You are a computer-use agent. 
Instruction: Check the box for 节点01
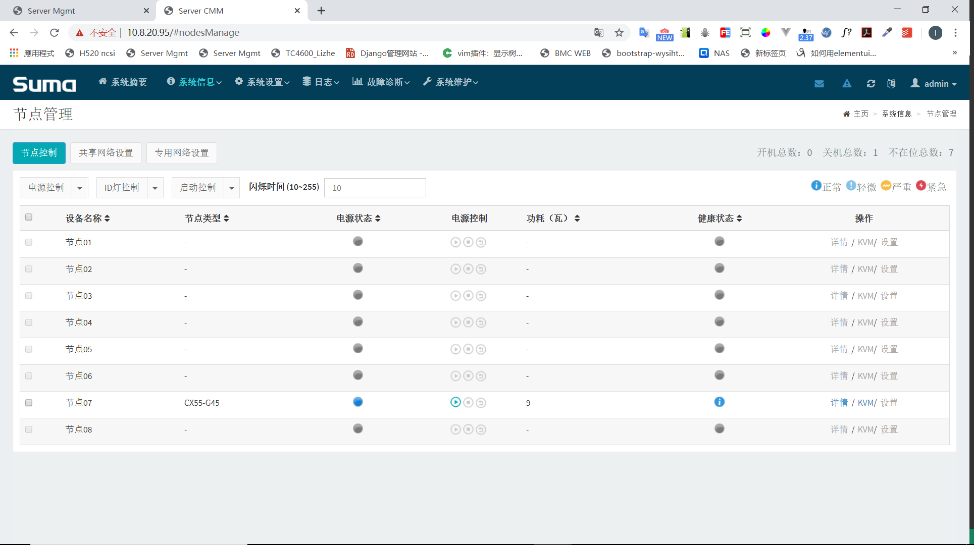[x=29, y=242]
